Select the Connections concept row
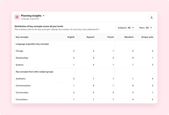 (22, 99)
